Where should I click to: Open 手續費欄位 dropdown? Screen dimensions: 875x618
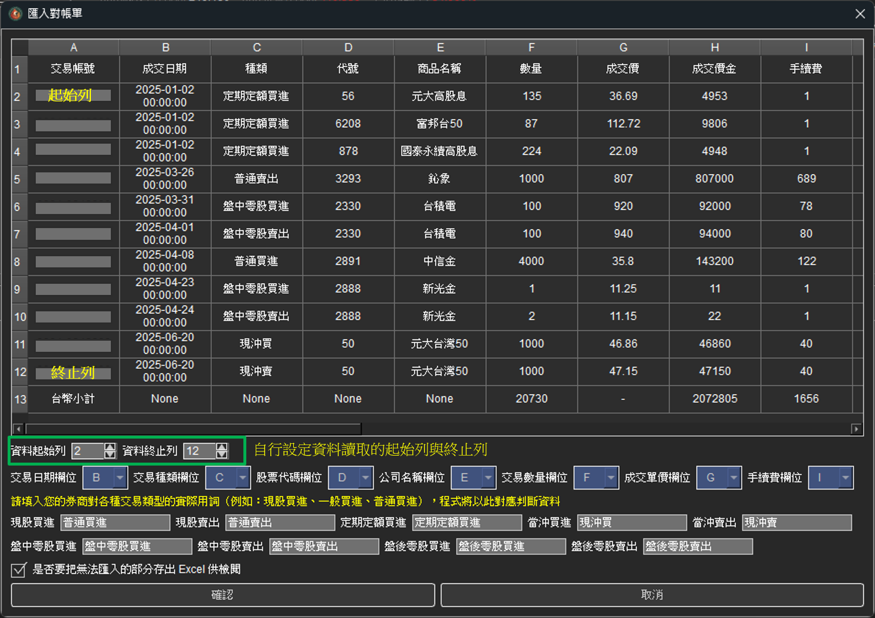point(830,478)
